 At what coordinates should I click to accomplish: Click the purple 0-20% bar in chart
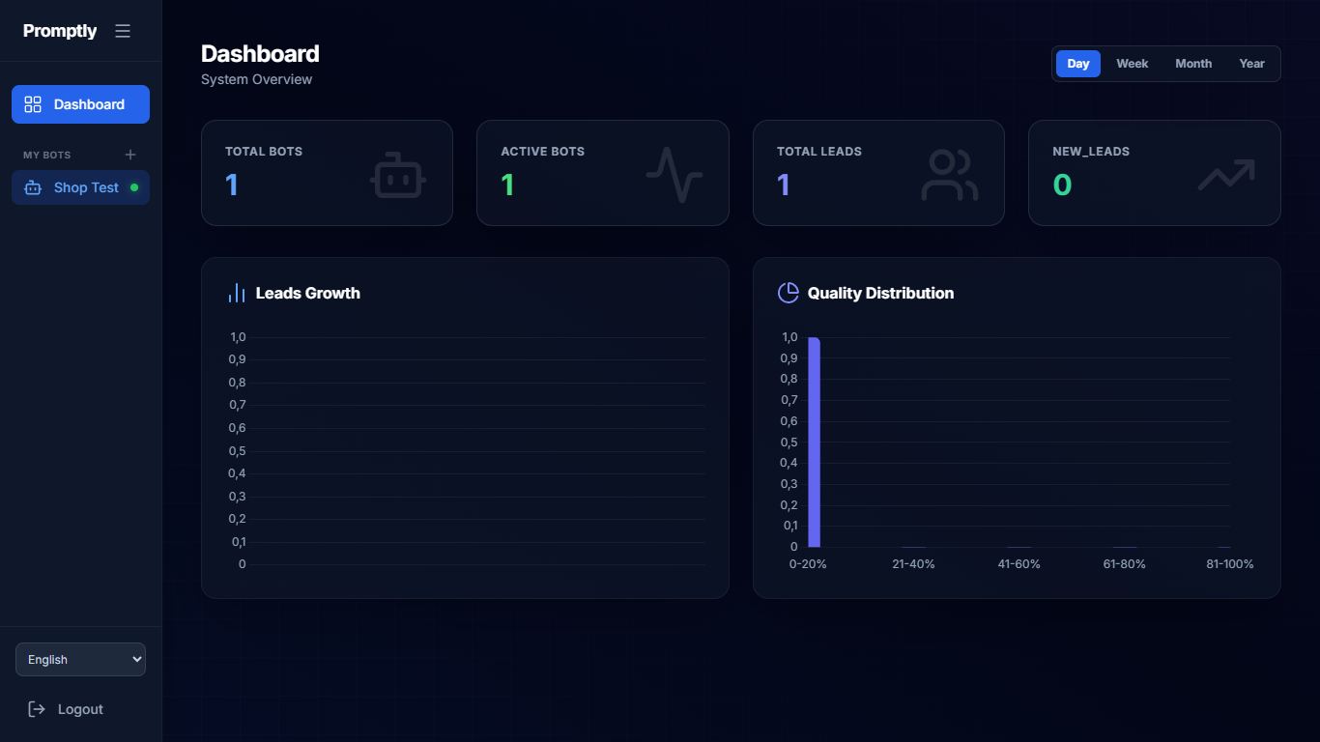click(814, 442)
